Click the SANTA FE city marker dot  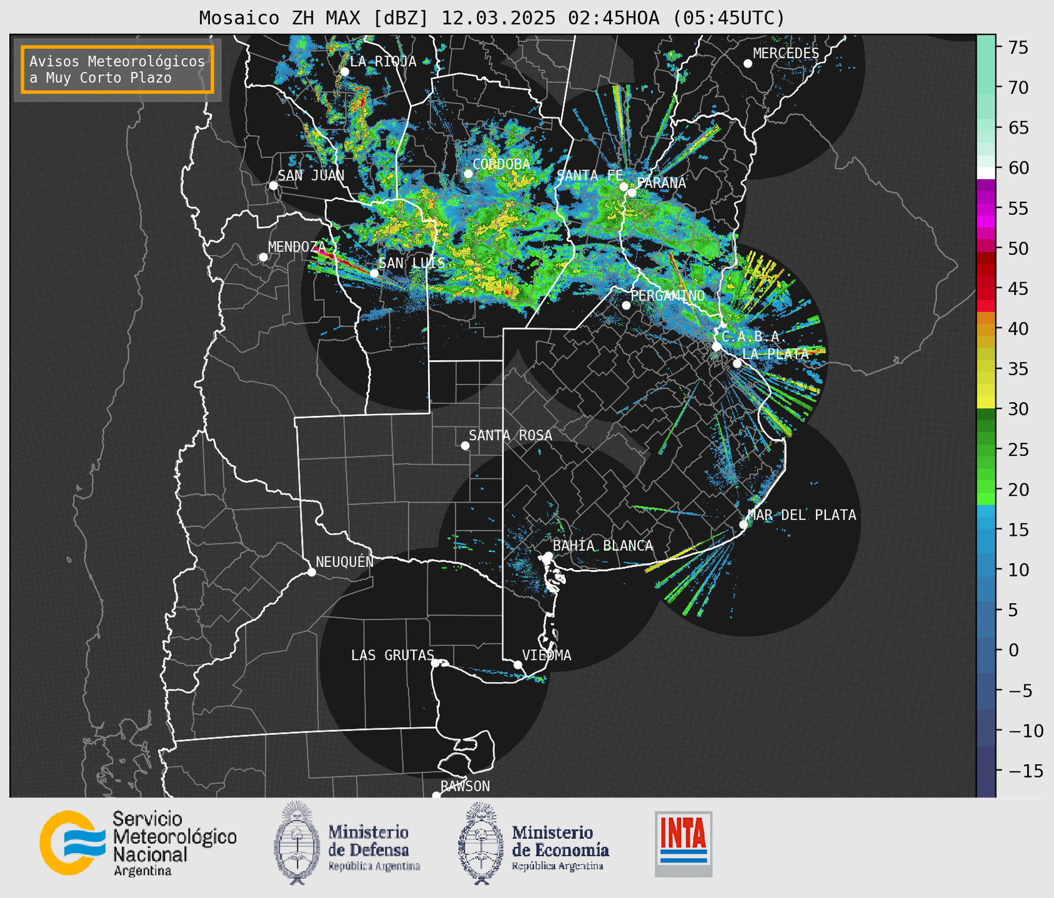pos(623,187)
